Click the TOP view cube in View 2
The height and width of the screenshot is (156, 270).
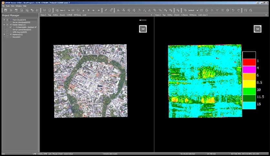258,29
